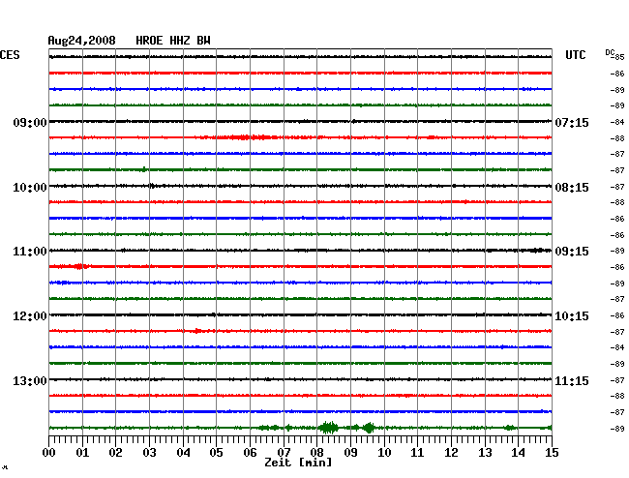The height and width of the screenshot is (478, 629).
Task: Click the 06 minute axis tick label
Action: [250, 453]
